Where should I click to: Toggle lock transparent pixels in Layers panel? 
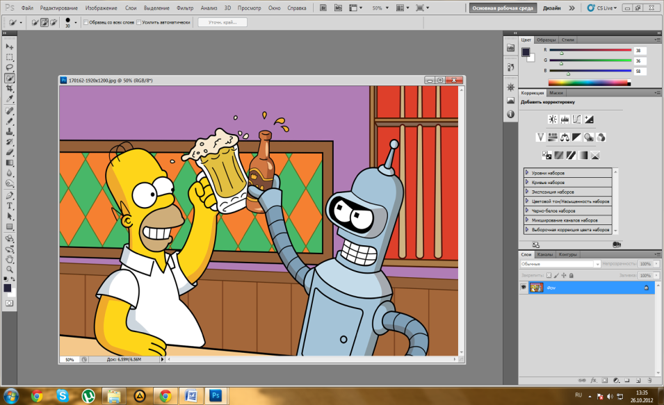click(549, 275)
